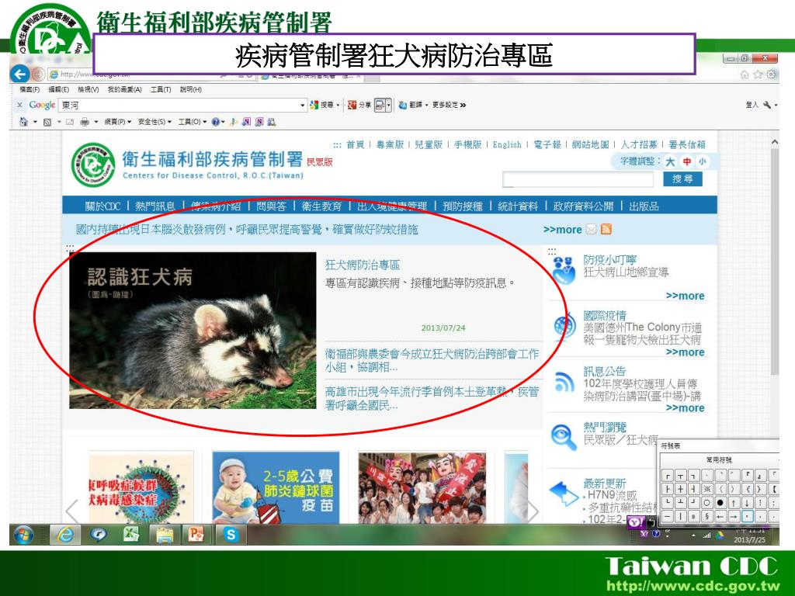The image size is (795, 596).
Task: Click the 登入 link on the Google toolbar
Action: (x=752, y=105)
